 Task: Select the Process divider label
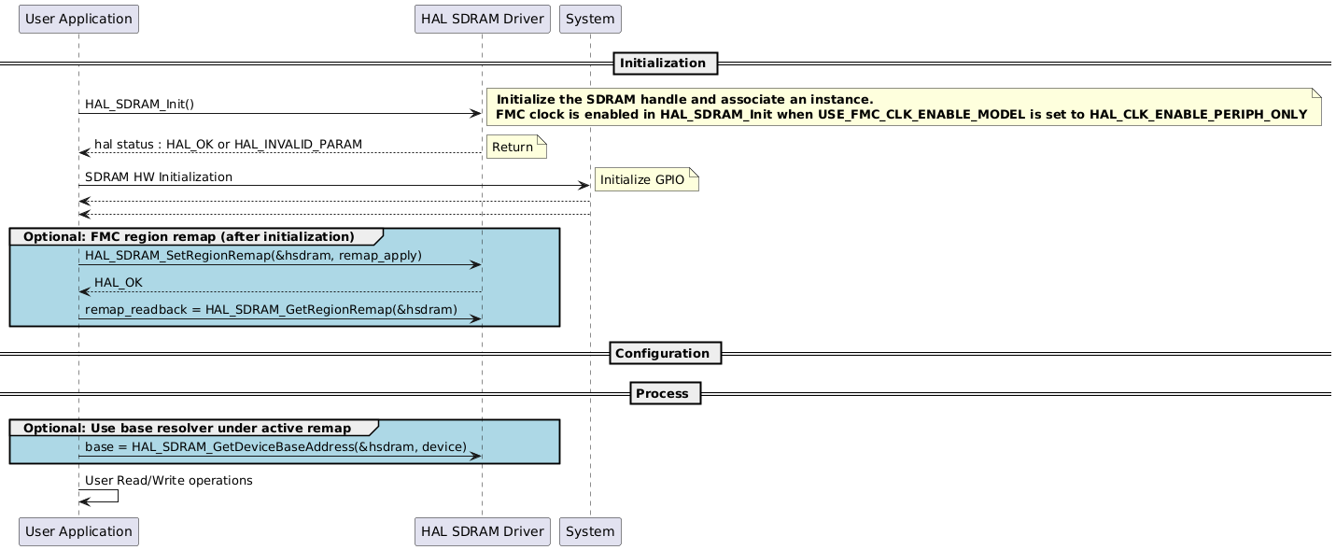pos(665,394)
